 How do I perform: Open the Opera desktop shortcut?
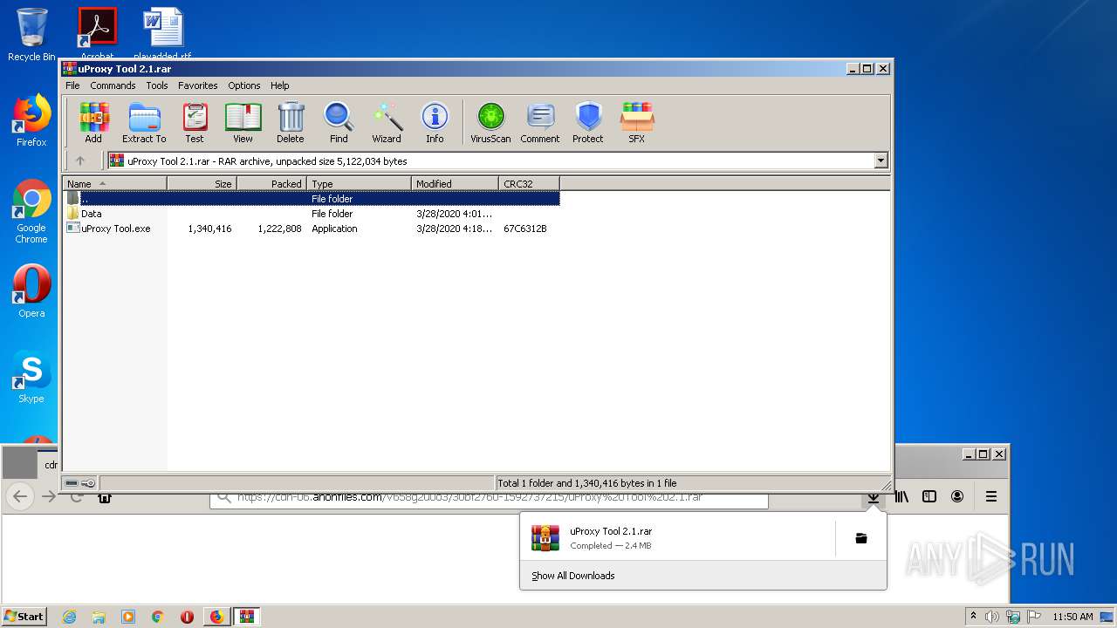point(31,291)
